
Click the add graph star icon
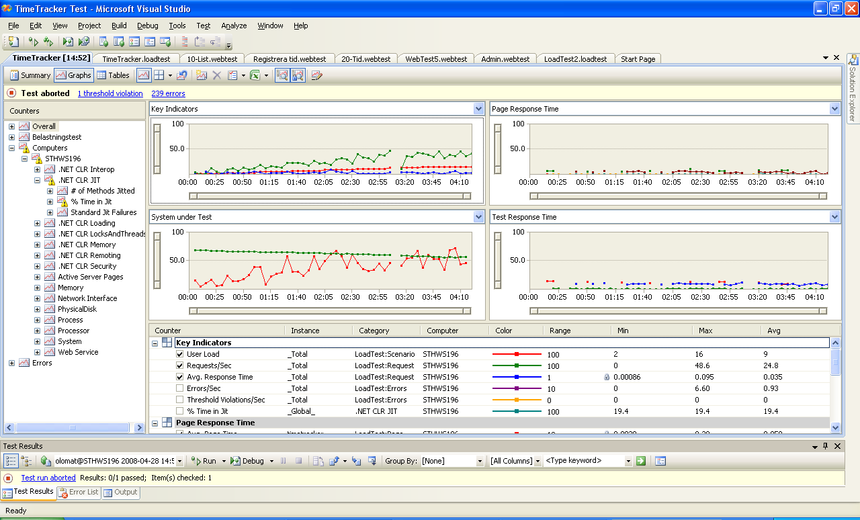202,75
